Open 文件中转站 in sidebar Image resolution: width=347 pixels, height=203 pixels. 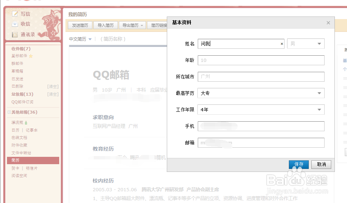click(21, 153)
